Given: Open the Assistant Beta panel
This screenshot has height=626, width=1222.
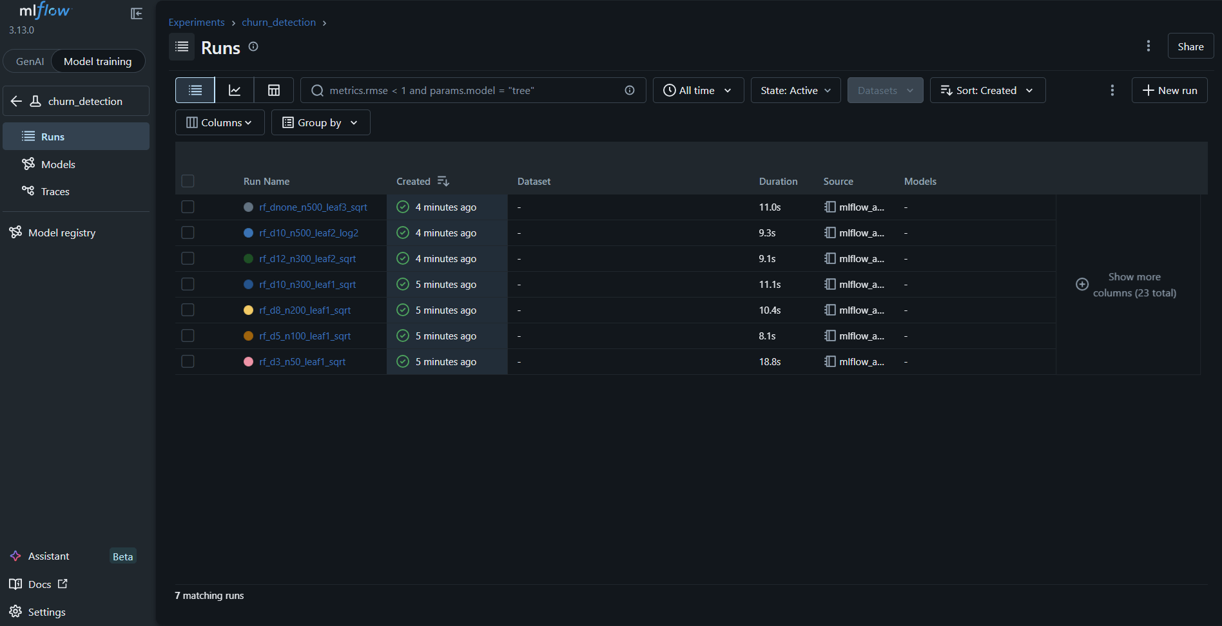Looking at the screenshot, I should click(76, 556).
